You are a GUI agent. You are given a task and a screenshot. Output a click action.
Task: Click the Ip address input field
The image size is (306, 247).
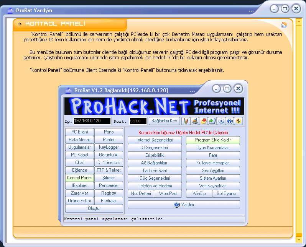tap(92, 121)
